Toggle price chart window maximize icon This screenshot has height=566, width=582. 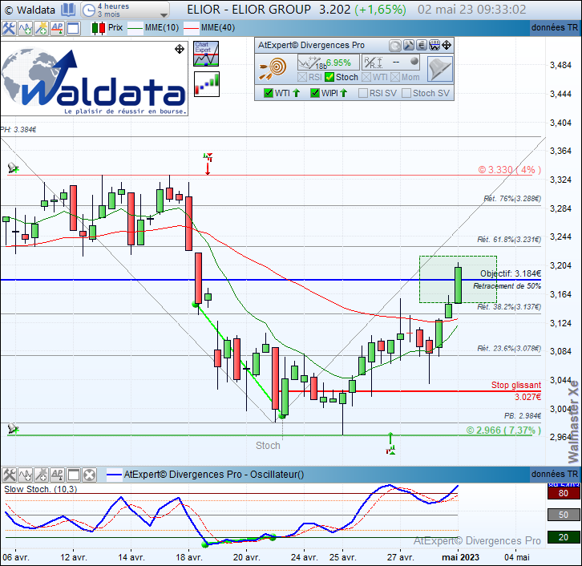73,28
